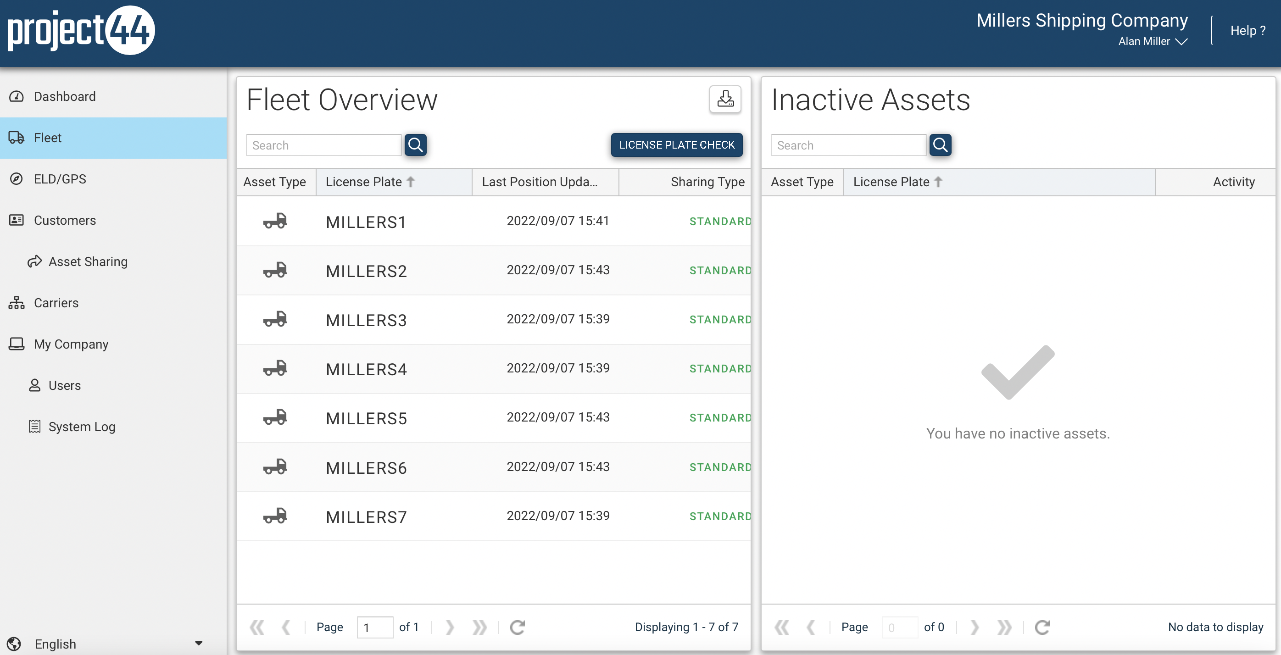This screenshot has height=655, width=1281.
Task: Go to next page in Fleet Overview
Action: click(x=450, y=627)
